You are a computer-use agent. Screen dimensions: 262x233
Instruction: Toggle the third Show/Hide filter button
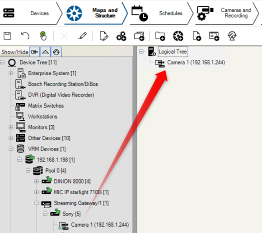pyautogui.click(x=56, y=52)
